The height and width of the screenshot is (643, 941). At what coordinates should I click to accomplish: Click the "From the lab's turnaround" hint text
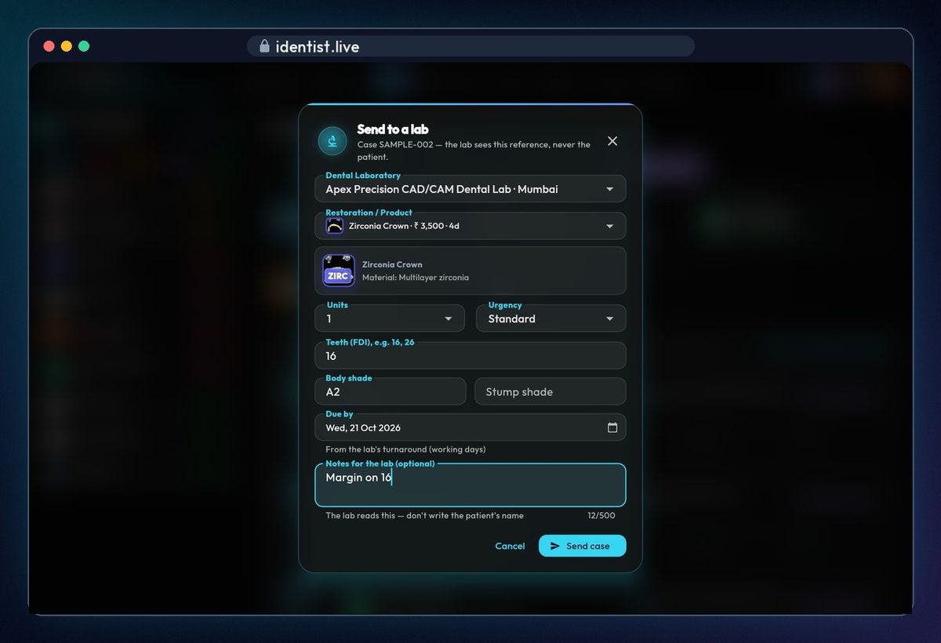click(405, 449)
